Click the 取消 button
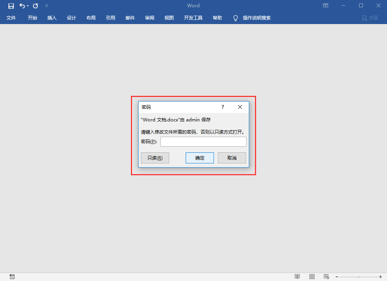This screenshot has height=281, width=387. (x=232, y=158)
